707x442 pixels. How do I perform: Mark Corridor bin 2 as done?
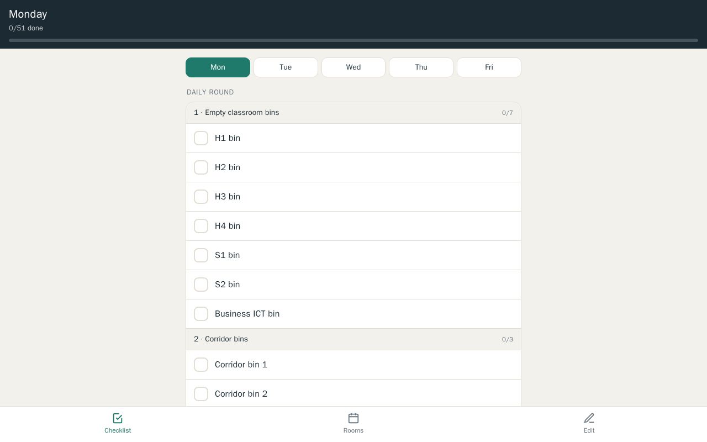(x=201, y=394)
